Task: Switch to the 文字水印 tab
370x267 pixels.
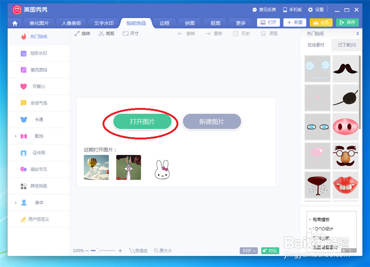Action: [x=104, y=23]
